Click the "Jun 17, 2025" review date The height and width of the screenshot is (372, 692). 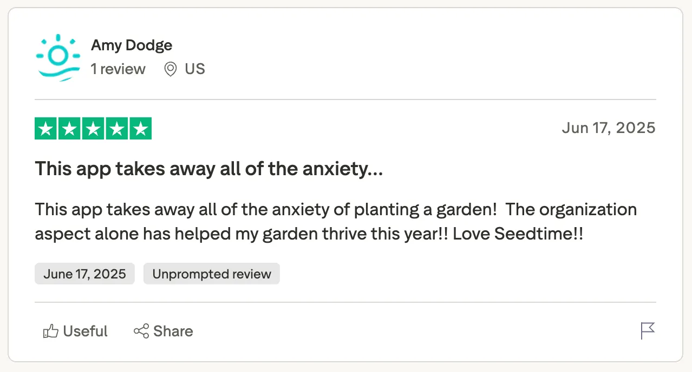pos(609,128)
